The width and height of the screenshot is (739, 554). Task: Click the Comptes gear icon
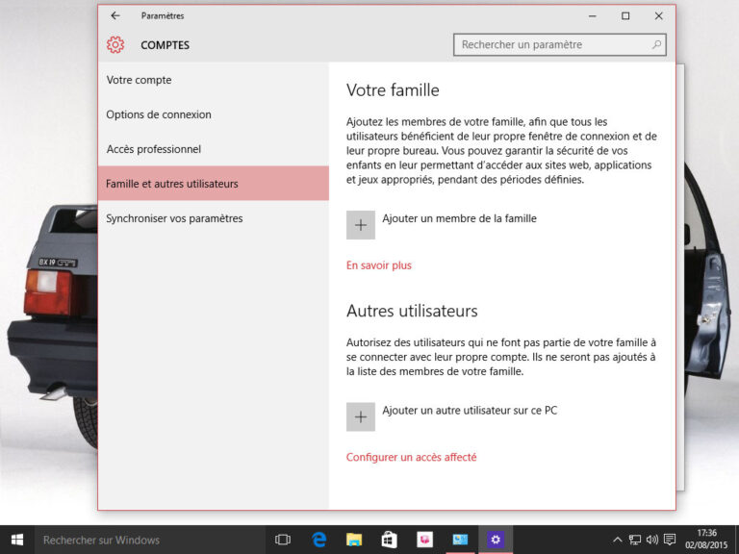(x=115, y=45)
